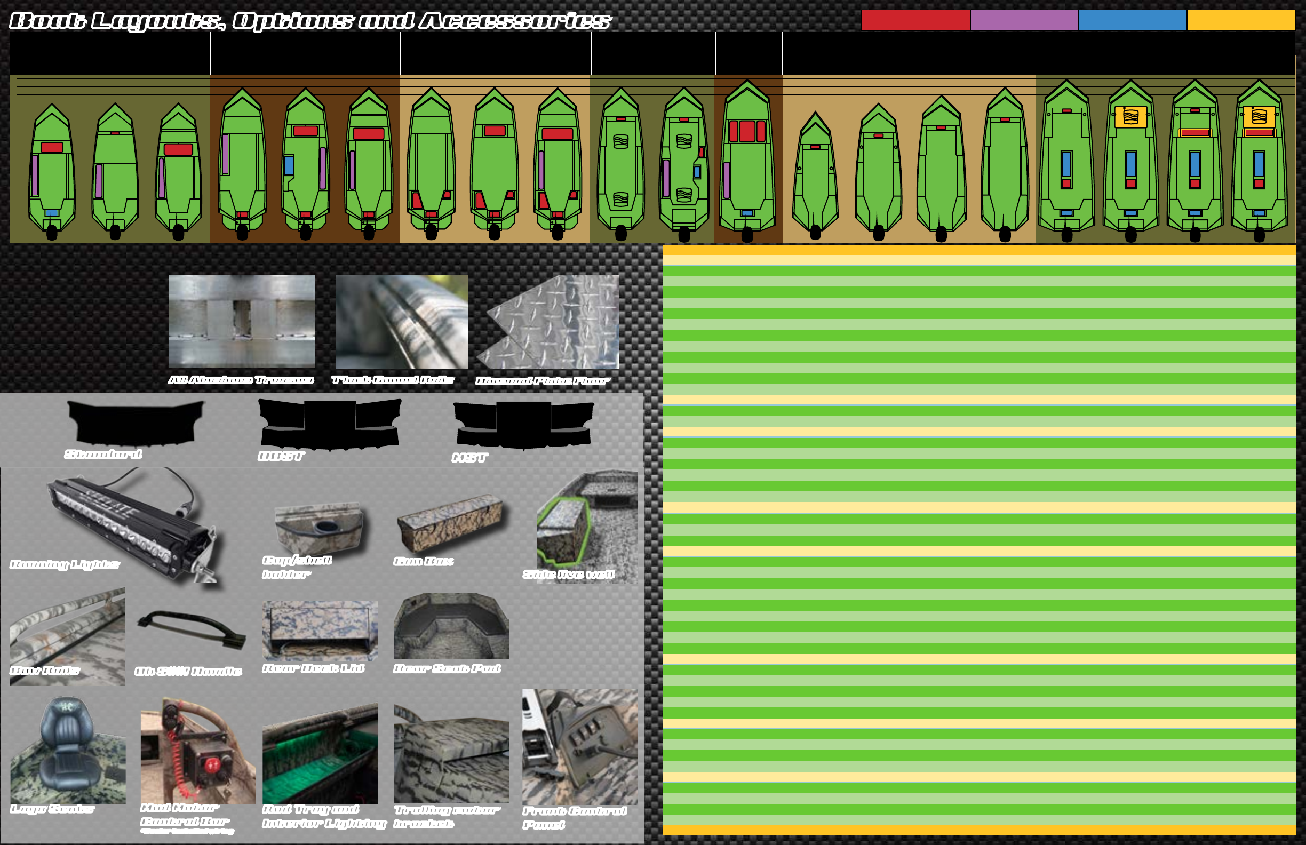Screen dimensions: 1306x845
Task: Click the purple legend color swatch
Action: (x=1024, y=20)
